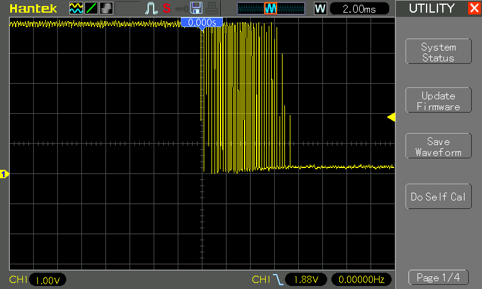Close the UTILITY menu panel
482x289 pixels.
click(x=474, y=8)
